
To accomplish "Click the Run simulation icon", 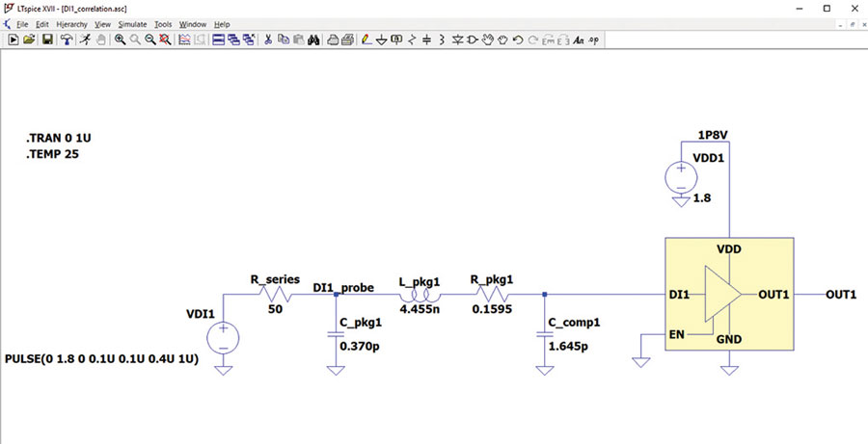I will click(x=14, y=39).
